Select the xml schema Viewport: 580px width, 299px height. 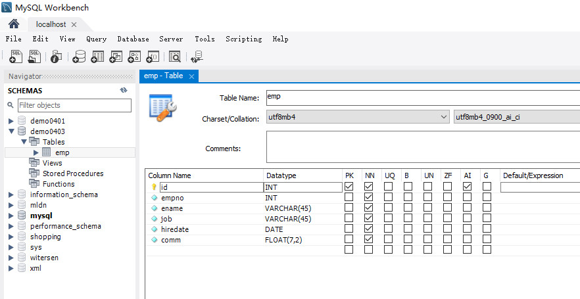coord(36,268)
